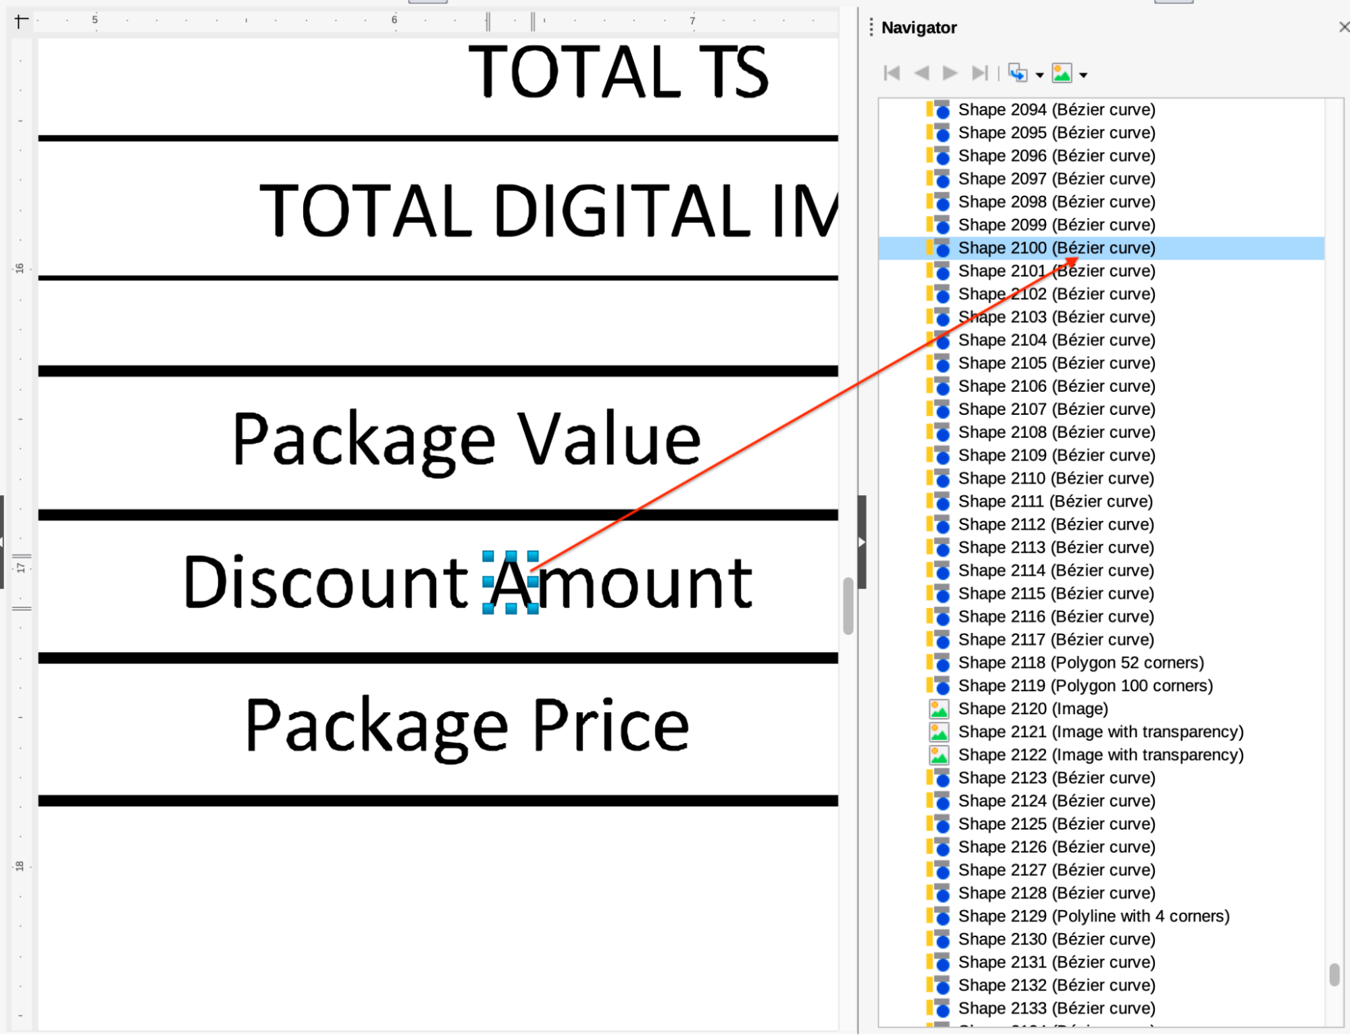The width and height of the screenshot is (1350, 1035).
Task: Toggle the left pane handle
Action: (x=2, y=542)
